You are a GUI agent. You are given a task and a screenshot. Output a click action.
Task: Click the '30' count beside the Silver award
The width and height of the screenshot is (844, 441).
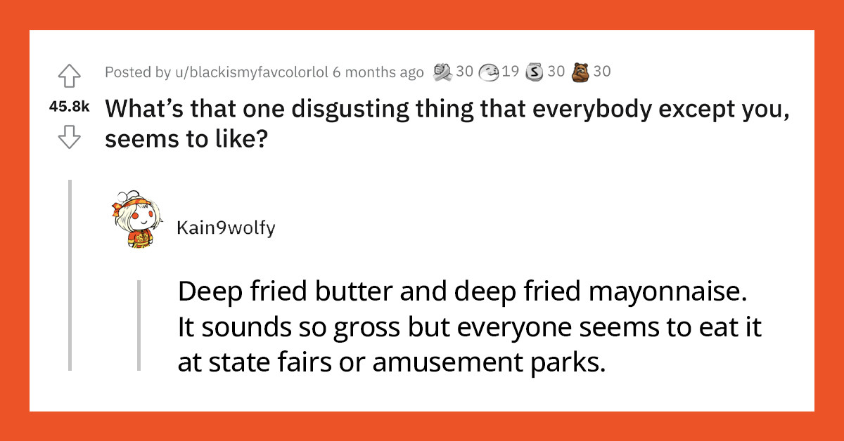click(557, 71)
